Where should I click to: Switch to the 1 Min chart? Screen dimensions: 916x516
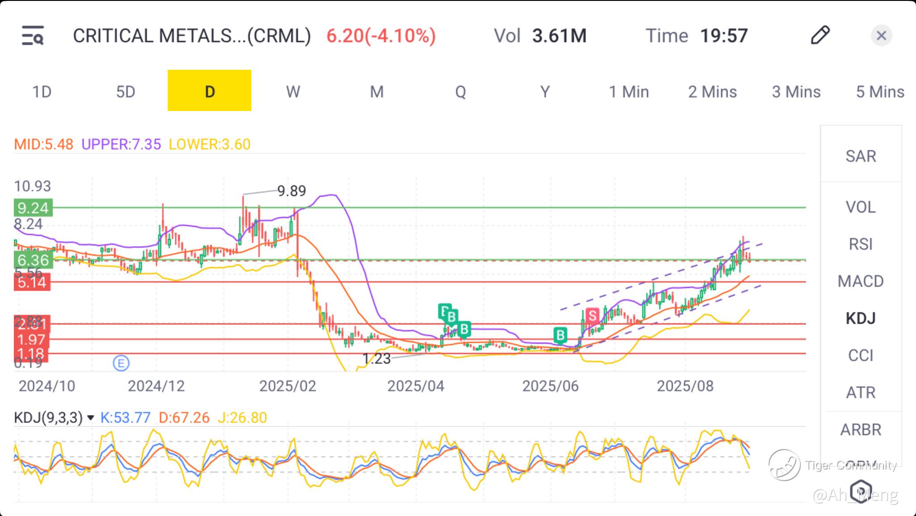(628, 92)
